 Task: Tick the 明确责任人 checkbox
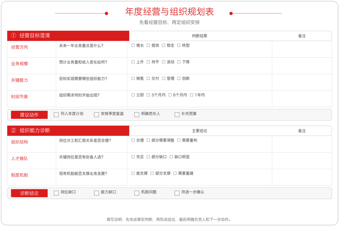click(137, 115)
